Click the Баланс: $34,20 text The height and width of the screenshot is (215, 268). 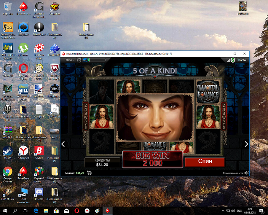coord(74,173)
